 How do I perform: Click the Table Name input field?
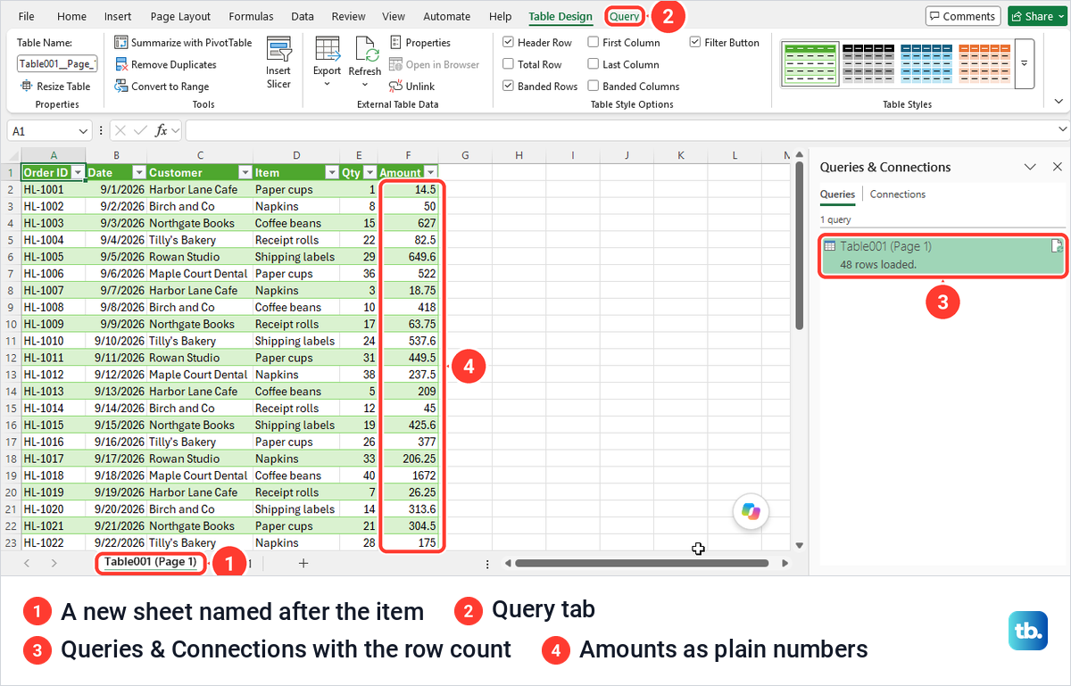57,63
